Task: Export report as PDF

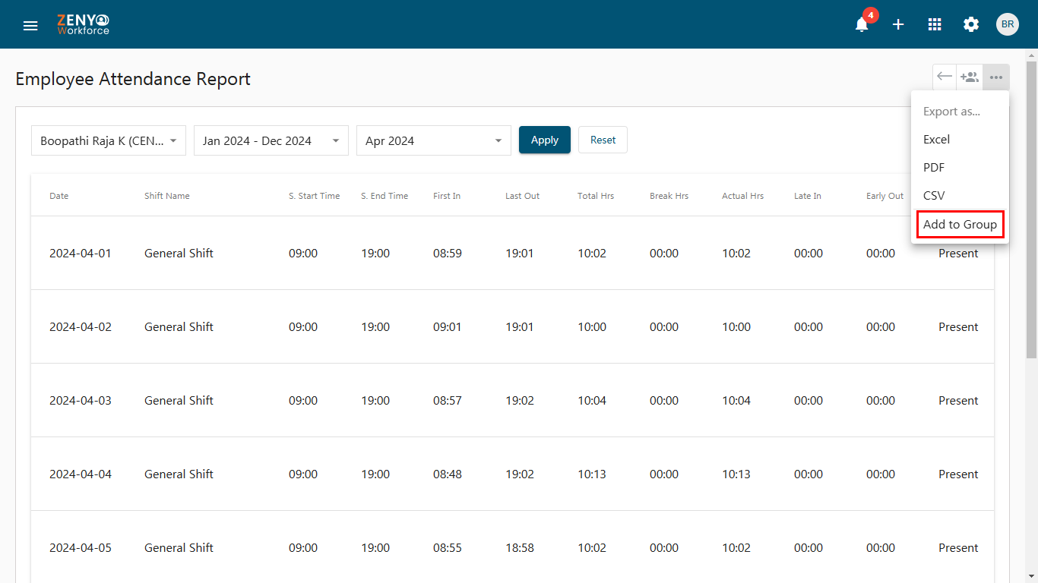Action: tap(960, 168)
